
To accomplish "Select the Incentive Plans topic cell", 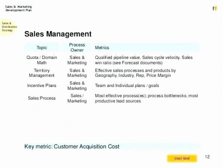I will click(x=42, y=85).
